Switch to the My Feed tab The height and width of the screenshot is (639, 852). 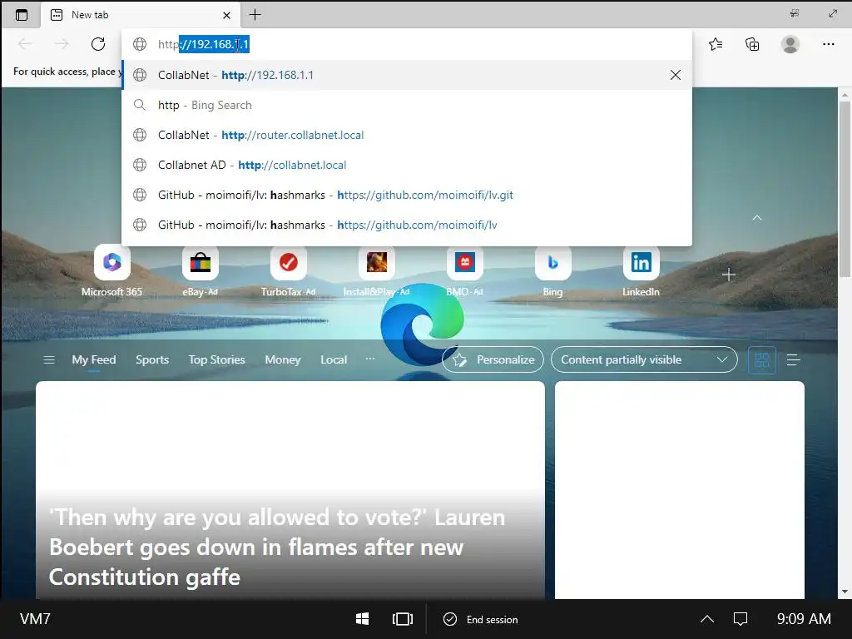tap(94, 359)
